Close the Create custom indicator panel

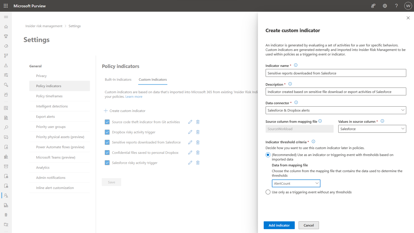tap(408, 18)
